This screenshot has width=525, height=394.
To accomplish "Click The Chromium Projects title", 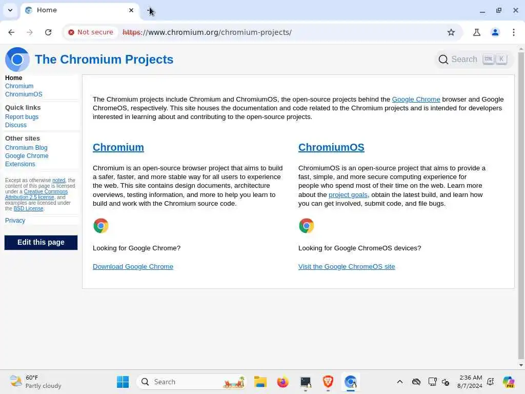I will (104, 60).
